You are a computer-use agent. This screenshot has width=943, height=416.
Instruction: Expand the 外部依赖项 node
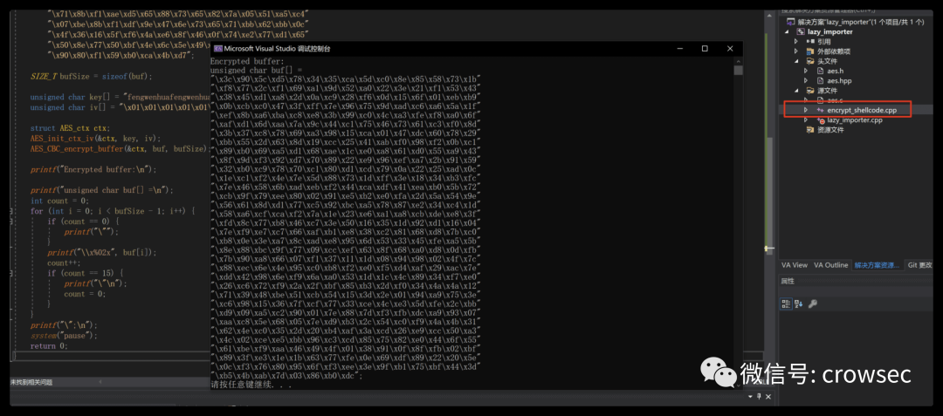pos(796,51)
